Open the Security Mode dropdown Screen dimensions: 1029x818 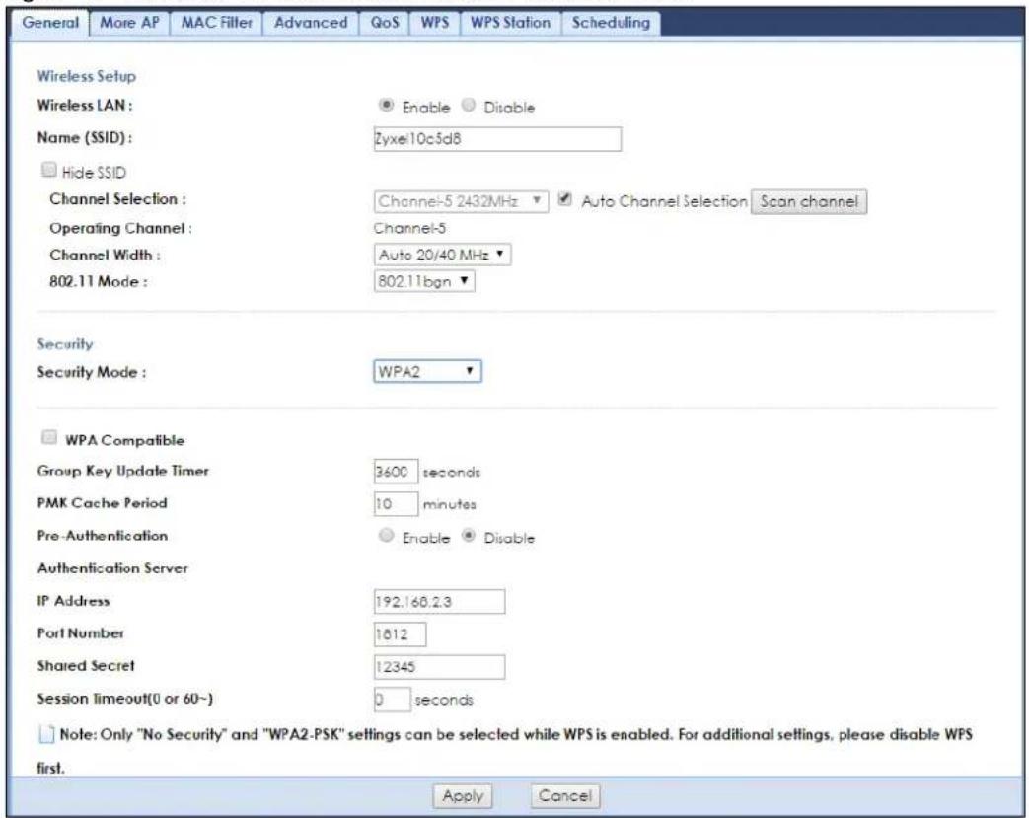[427, 372]
